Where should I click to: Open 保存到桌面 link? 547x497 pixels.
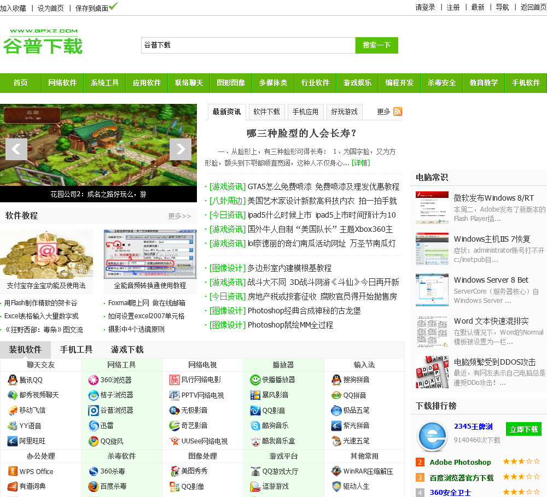(x=92, y=8)
